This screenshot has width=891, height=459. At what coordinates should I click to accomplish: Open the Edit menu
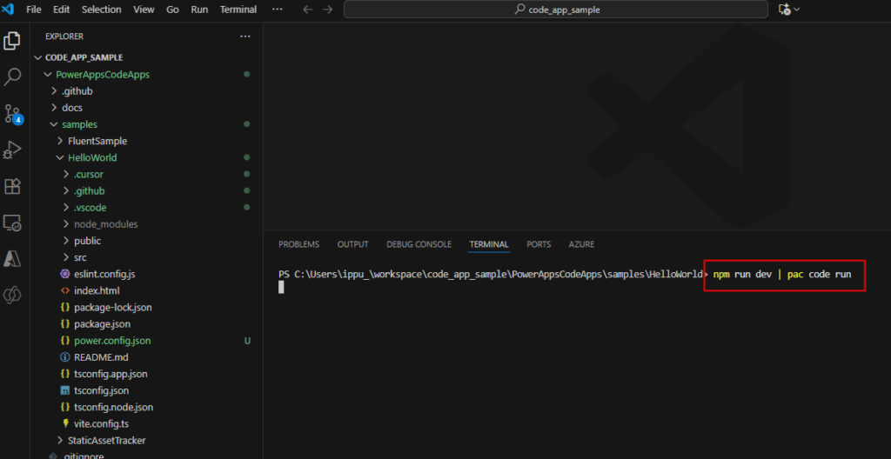click(x=62, y=9)
